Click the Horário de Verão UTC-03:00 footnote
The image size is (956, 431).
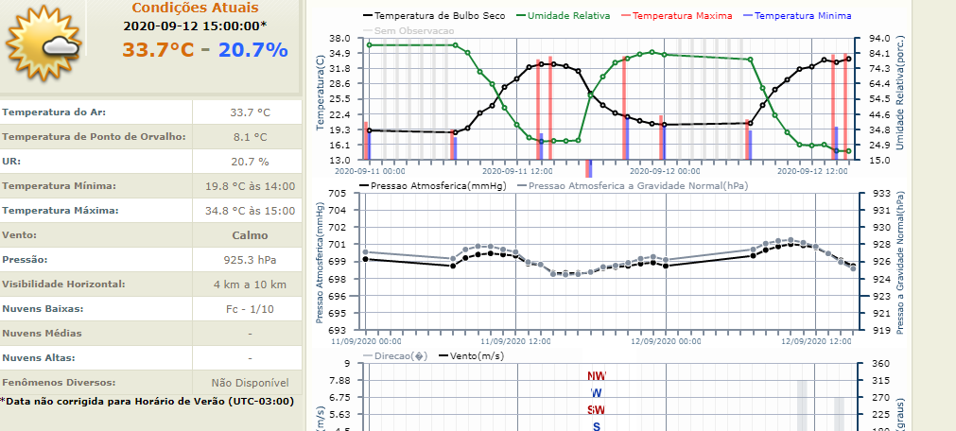(x=147, y=401)
